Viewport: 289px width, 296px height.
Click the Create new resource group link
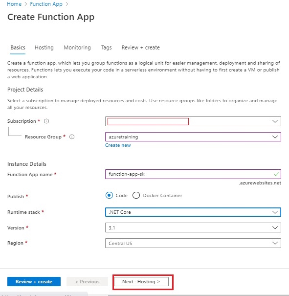tap(118, 145)
